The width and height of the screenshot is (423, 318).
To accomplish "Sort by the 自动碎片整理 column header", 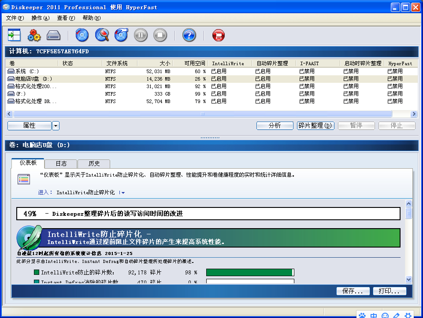I will (x=274, y=63).
